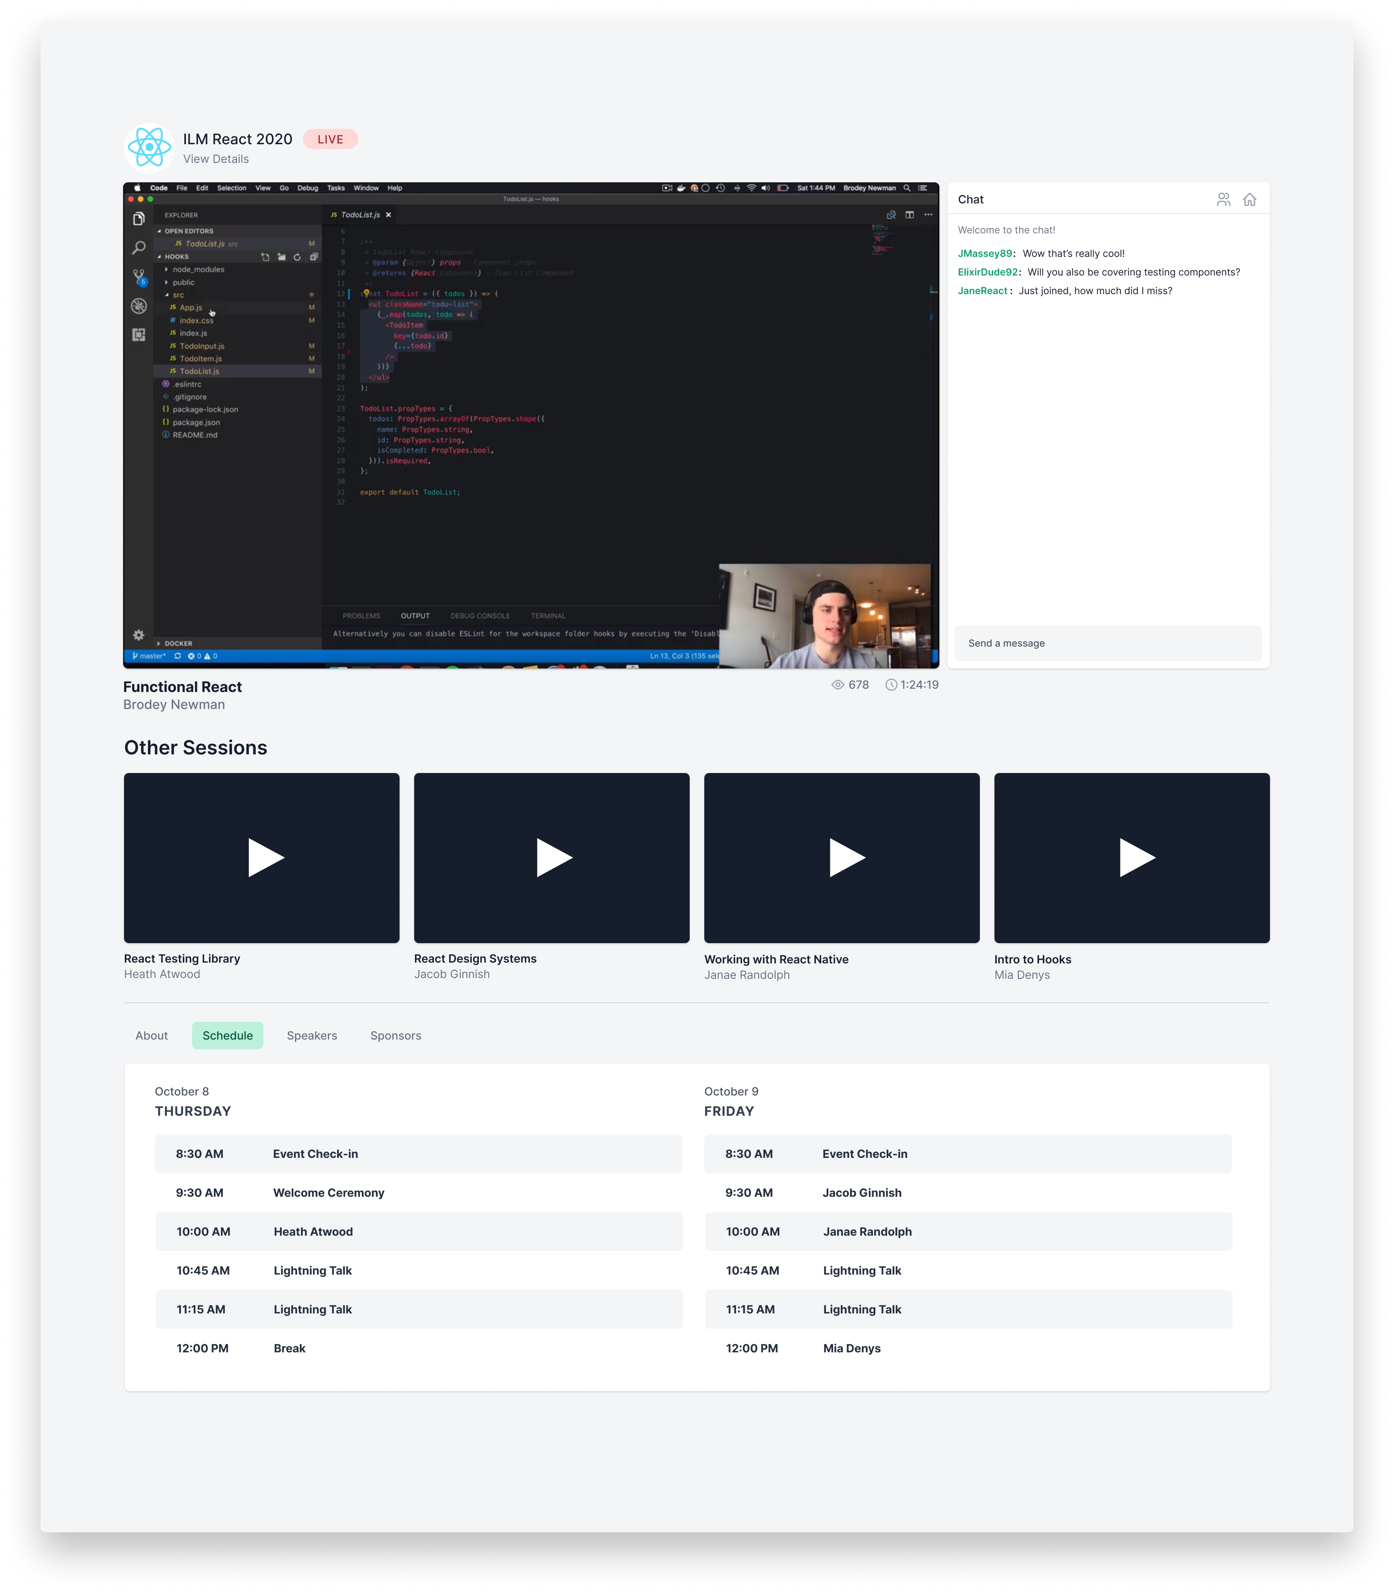Click the JaneReact username in chat
Viewport: 1394px width, 1593px height.
point(983,291)
